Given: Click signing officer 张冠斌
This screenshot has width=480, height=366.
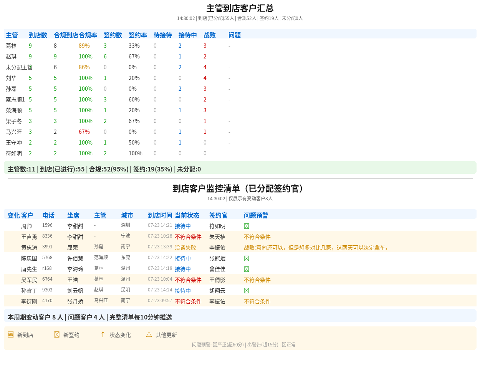Looking at the screenshot, I should pos(217,258).
